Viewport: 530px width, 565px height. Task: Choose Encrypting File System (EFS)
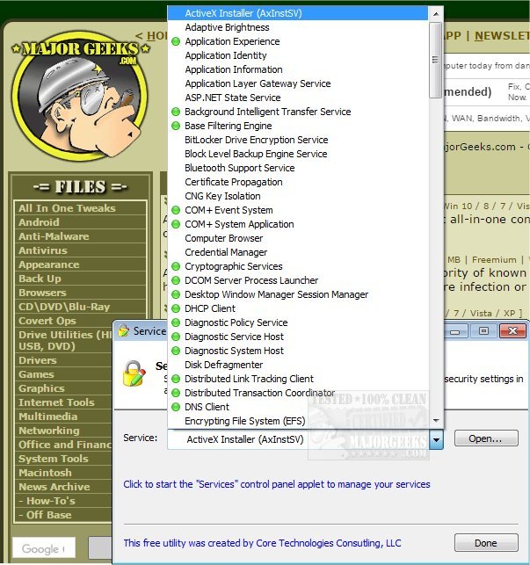298,421
